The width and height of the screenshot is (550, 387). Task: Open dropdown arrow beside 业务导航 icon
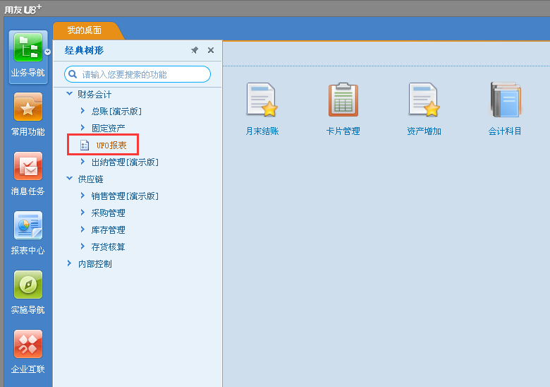point(48,52)
